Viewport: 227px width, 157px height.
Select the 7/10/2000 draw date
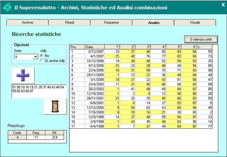[x=95, y=112]
